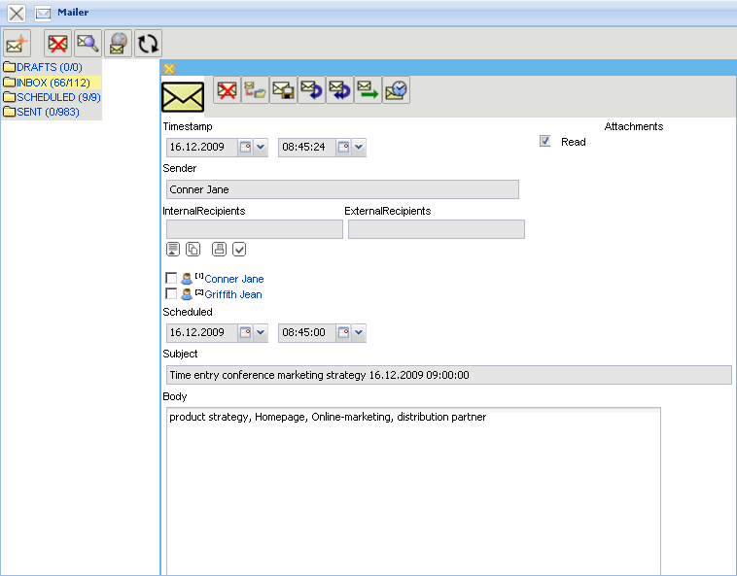Open the INBOX folder
This screenshot has width=737, height=576.
(x=53, y=83)
